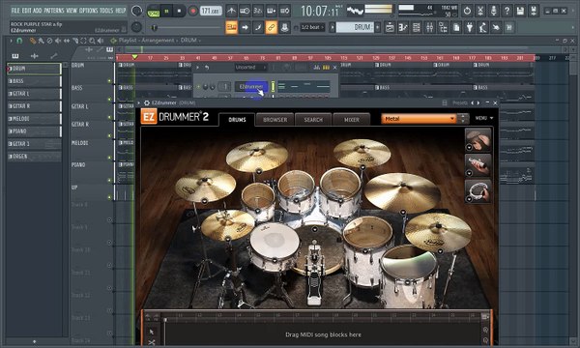Select the BASS pattern in the picker
The height and width of the screenshot is (348, 580).
[x=34, y=81]
